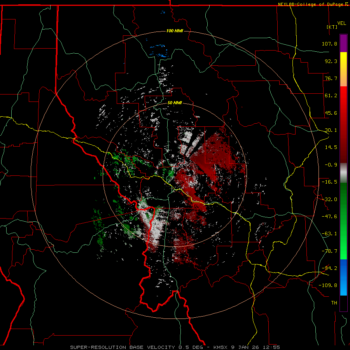Click the 30.1 velocity scale value

[331, 130]
